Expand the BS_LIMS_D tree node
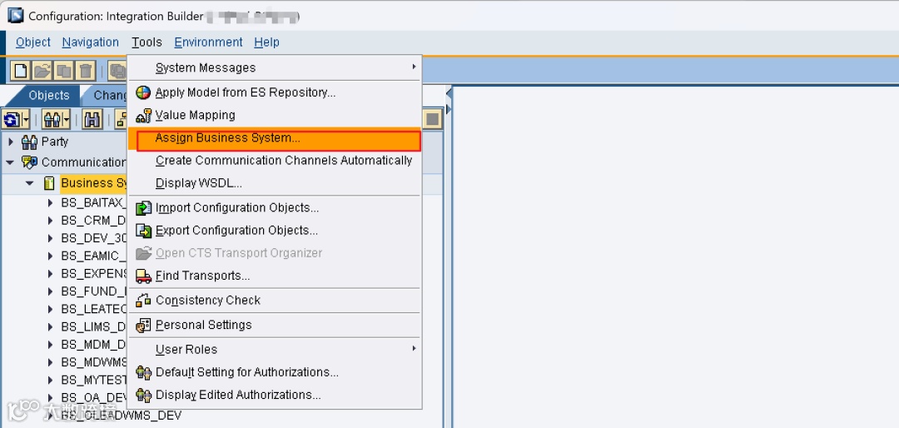 click(51, 327)
